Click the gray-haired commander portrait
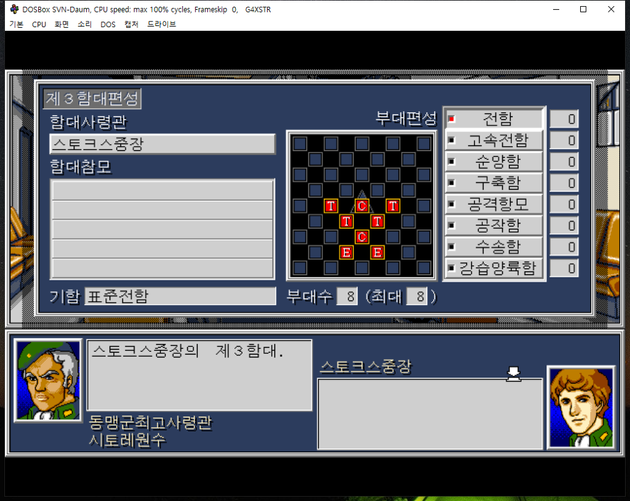 coord(48,380)
